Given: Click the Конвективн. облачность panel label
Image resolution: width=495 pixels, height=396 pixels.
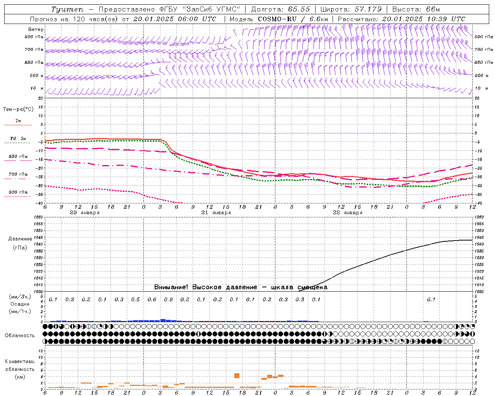Looking at the screenshot, I should [20, 369].
